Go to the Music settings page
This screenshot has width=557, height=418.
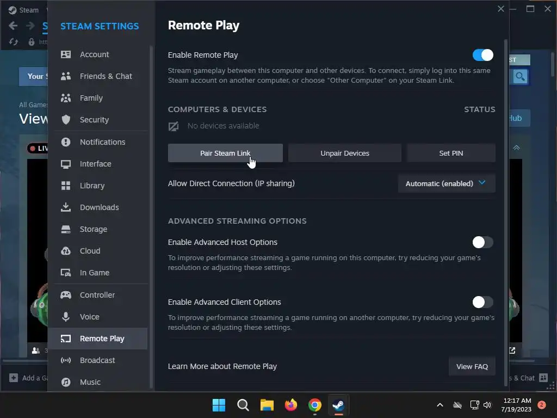[98, 382]
